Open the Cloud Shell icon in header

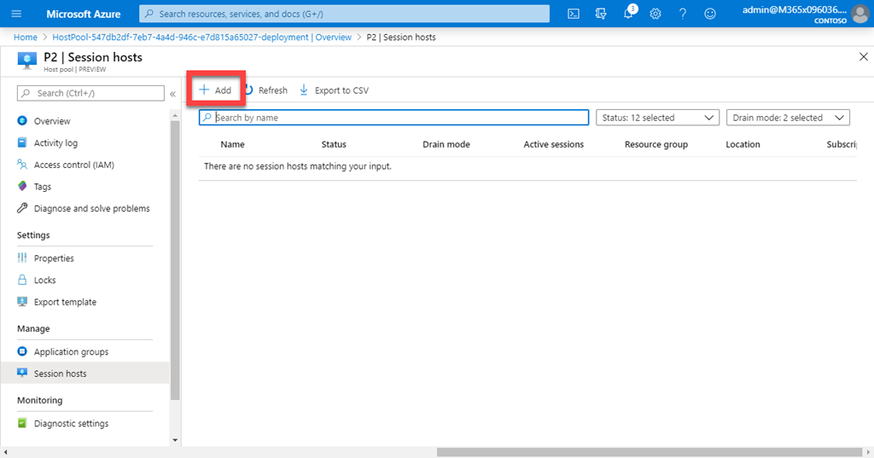[574, 14]
